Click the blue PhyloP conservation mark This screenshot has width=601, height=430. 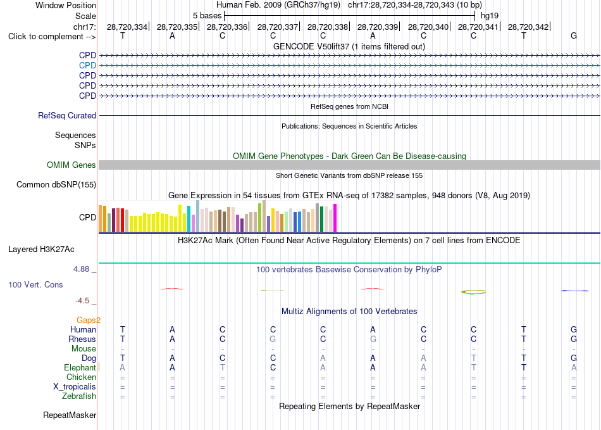point(574,291)
